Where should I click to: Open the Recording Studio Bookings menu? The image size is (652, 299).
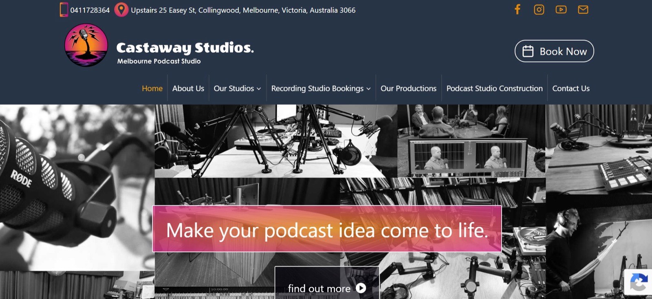pos(321,88)
